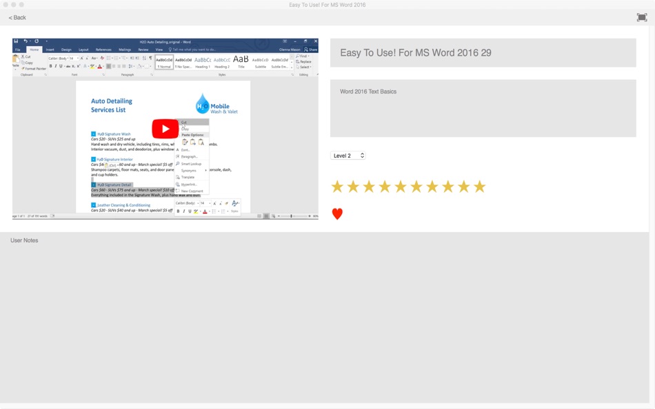This screenshot has height=409, width=655.
Task: Set rating with the fourth star
Action: tap(385, 187)
